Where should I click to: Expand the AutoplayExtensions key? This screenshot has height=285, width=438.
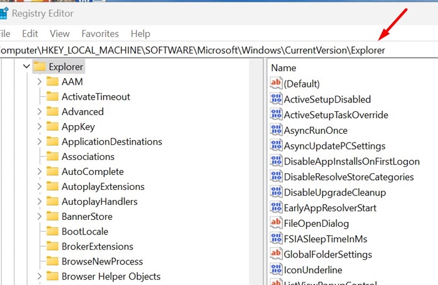(39, 186)
